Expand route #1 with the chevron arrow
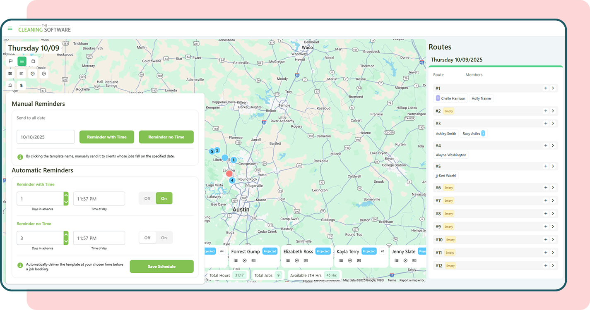 click(x=553, y=88)
